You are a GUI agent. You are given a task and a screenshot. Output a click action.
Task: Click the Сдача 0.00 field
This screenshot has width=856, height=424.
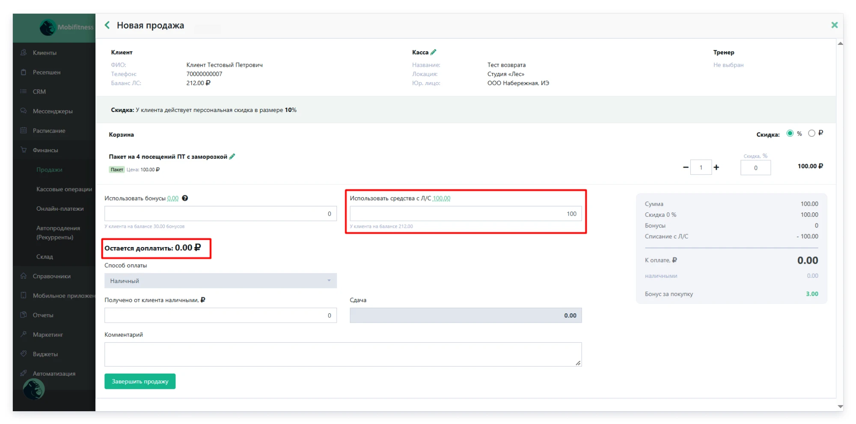pyautogui.click(x=466, y=315)
